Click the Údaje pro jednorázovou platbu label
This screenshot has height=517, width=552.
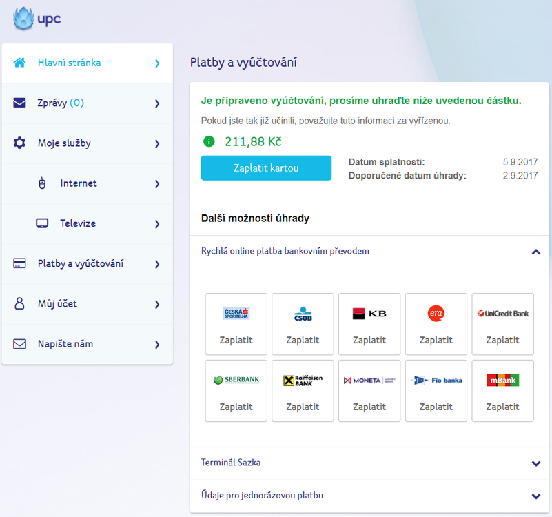pyautogui.click(x=262, y=496)
